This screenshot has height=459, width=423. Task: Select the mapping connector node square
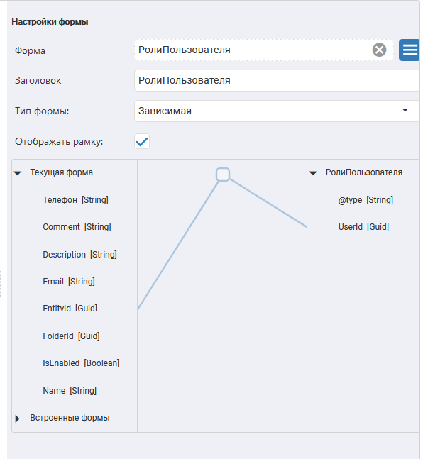pos(223,175)
